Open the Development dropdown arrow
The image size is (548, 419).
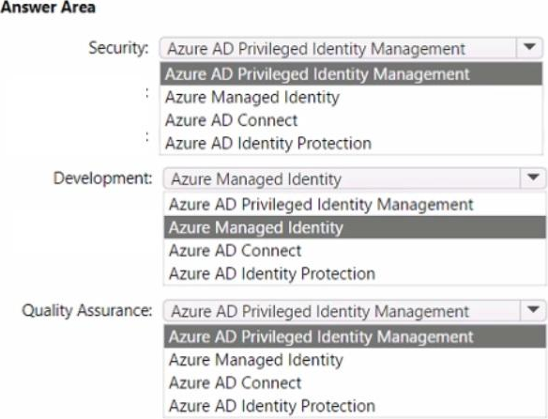[533, 178]
